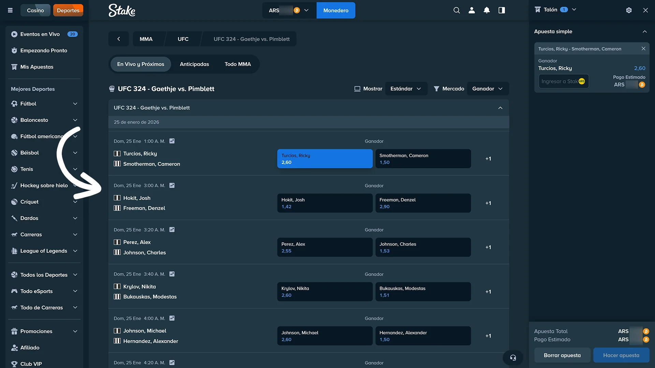Click the hamburger menu icon
Image resolution: width=655 pixels, height=368 pixels.
(10, 10)
